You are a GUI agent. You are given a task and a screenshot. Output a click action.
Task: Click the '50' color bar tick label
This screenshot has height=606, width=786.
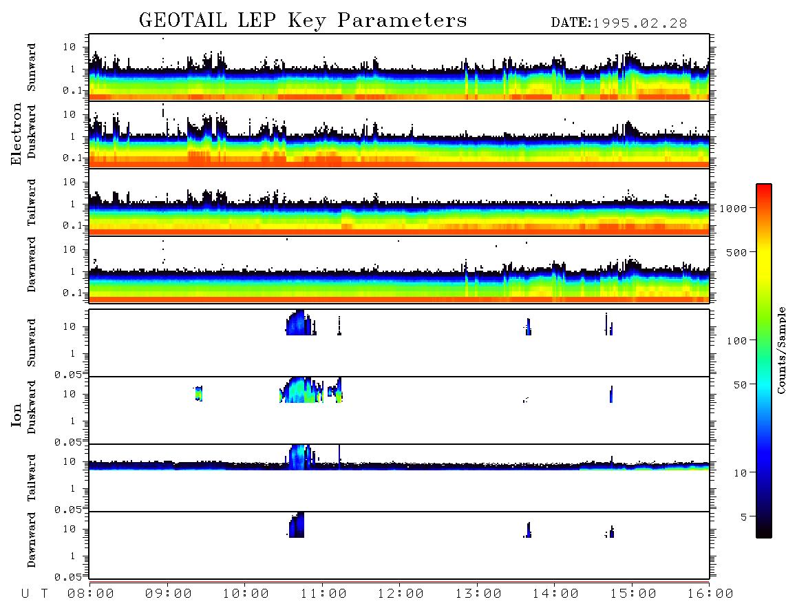(x=740, y=385)
